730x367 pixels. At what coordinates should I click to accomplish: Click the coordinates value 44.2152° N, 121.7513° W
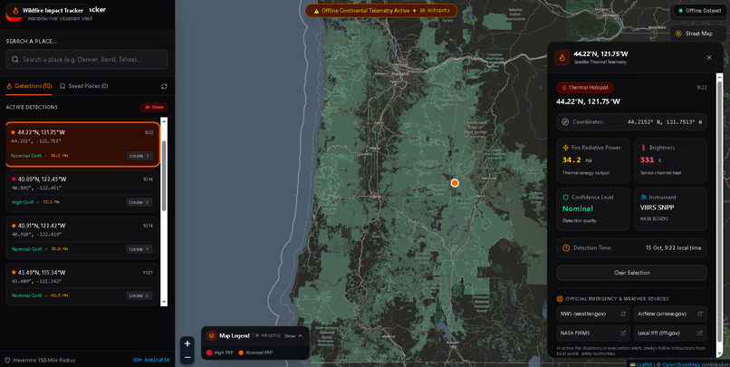click(x=665, y=122)
